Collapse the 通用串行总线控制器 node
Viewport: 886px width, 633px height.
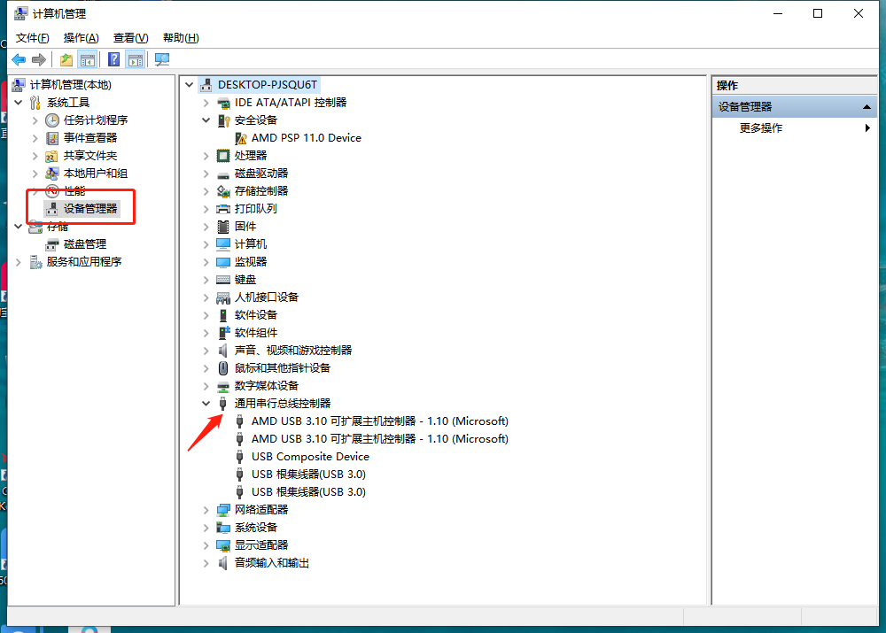pyautogui.click(x=206, y=403)
